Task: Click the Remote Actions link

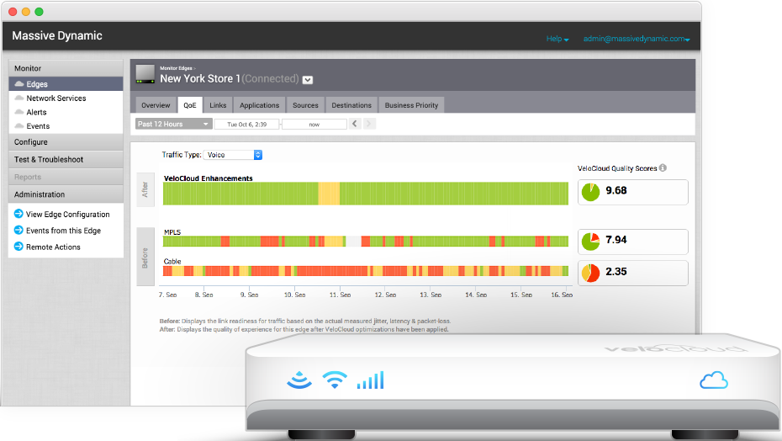Action: [53, 247]
